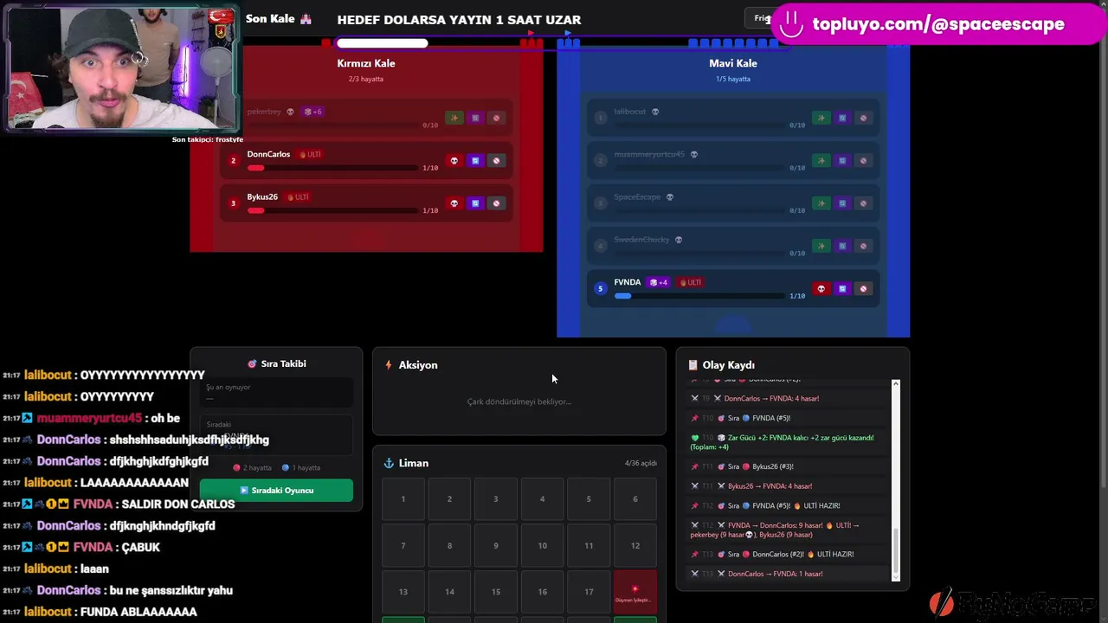This screenshot has width=1108, height=623.
Task: Click the green sparkle button for muammeryurtcu45
Action: click(821, 160)
